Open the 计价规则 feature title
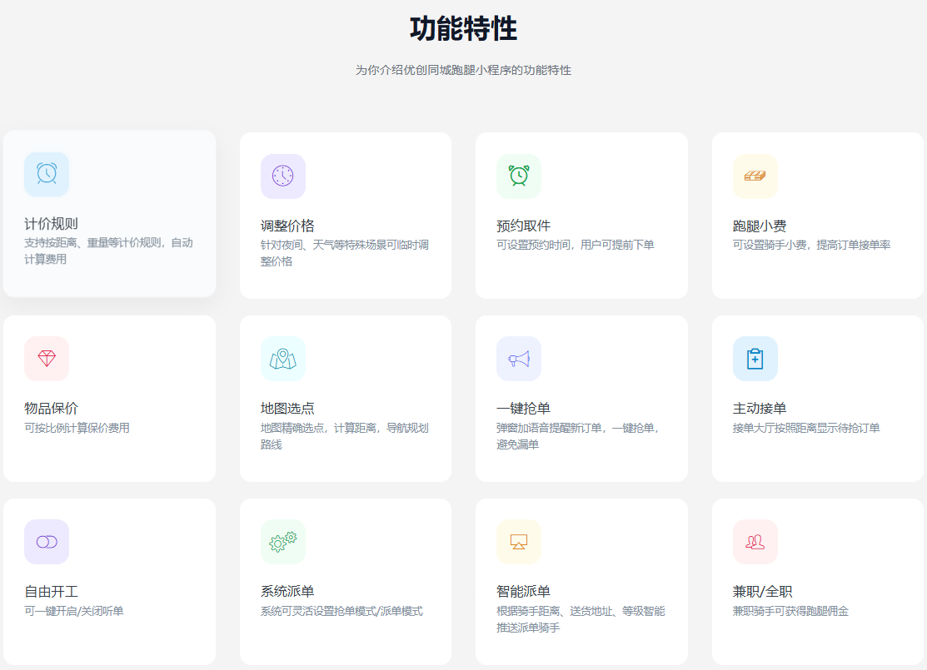This screenshot has height=670, width=927. pyautogui.click(x=52, y=224)
